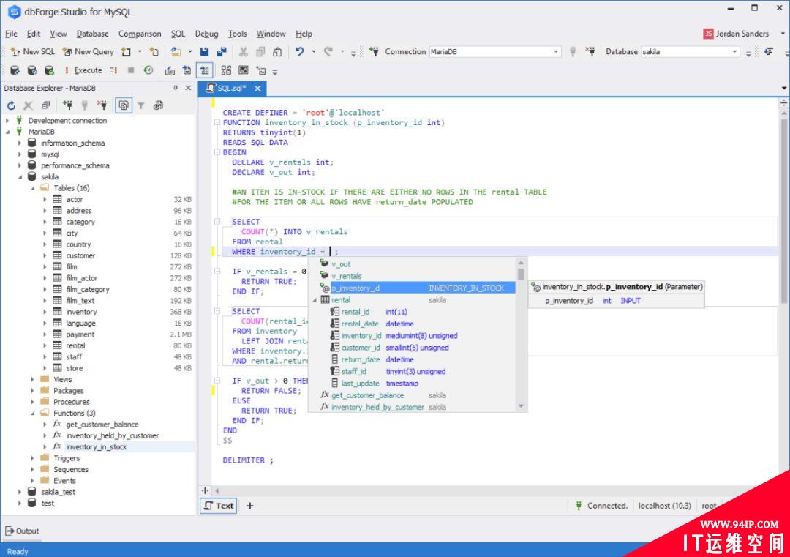Click the Stop execution square icon
Viewport: 790px width, 557px height.
pyautogui.click(x=131, y=70)
